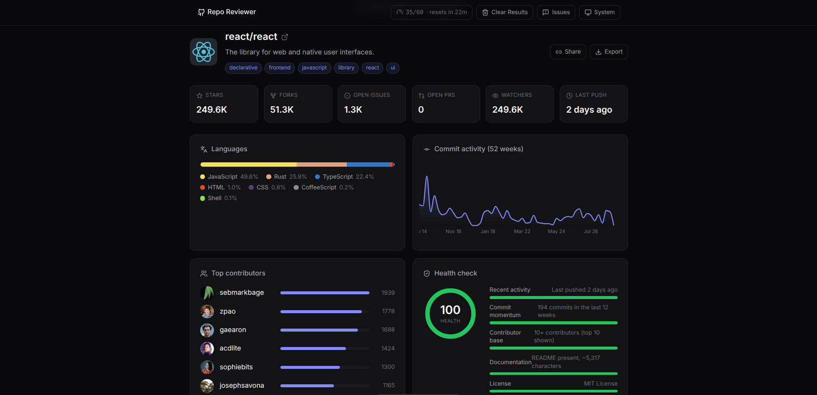Click the fork icon in Forks card
The height and width of the screenshot is (395, 817).
[273, 96]
